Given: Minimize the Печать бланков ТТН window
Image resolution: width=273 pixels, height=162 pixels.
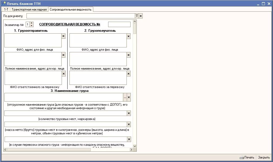Looking at the screenshot, I should point(258,4).
